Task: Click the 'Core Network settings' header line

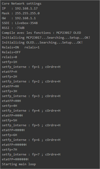Action: click(22, 4)
